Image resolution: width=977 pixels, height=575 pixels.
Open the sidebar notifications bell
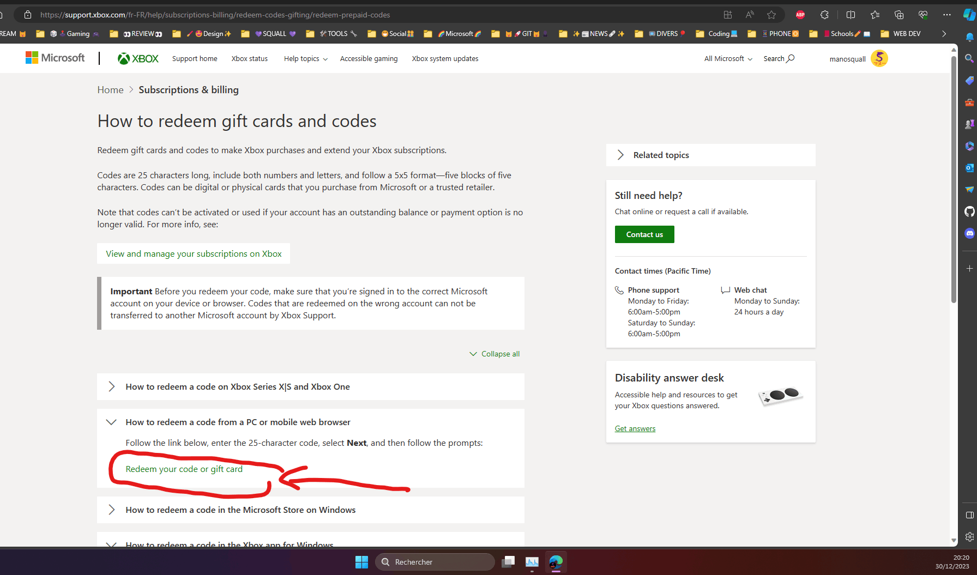(969, 37)
